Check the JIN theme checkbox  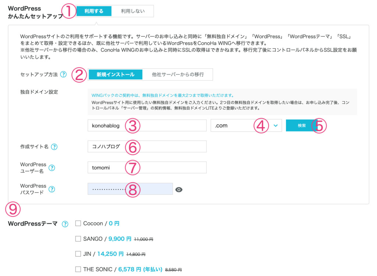coord(78,254)
